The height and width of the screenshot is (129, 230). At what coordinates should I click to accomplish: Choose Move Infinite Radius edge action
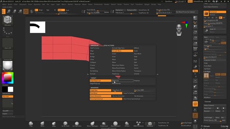coord(122,71)
